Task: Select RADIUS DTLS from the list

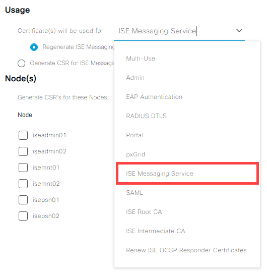Action: 187,116
